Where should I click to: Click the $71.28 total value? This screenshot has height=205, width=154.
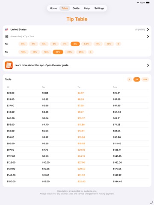pos(117,124)
